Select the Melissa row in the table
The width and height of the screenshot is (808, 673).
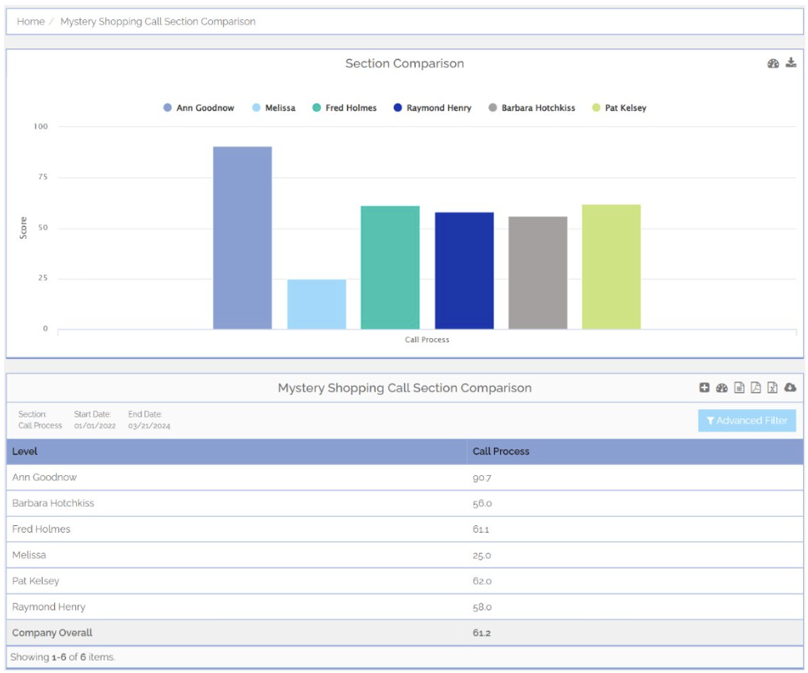click(x=29, y=555)
